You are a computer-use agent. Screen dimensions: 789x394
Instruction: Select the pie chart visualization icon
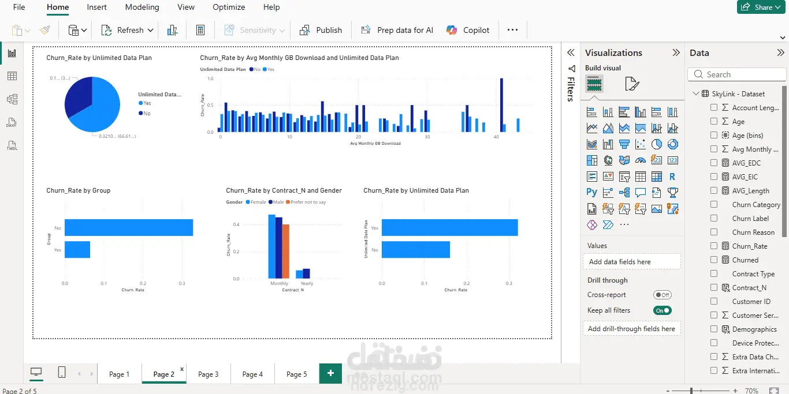point(657,144)
